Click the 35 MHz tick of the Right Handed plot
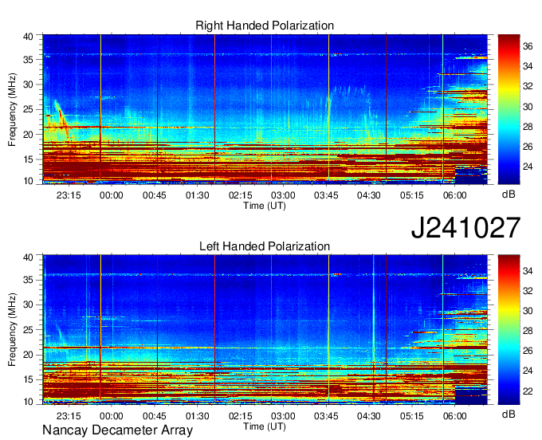The height and width of the screenshot is (440, 542). (28, 60)
